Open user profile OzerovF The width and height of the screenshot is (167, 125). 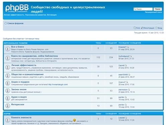122,82
